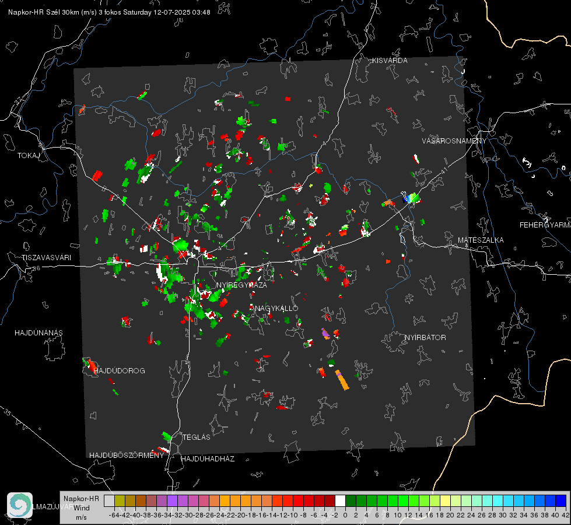Click the NAGYKÁLLÓ town label

276,308
